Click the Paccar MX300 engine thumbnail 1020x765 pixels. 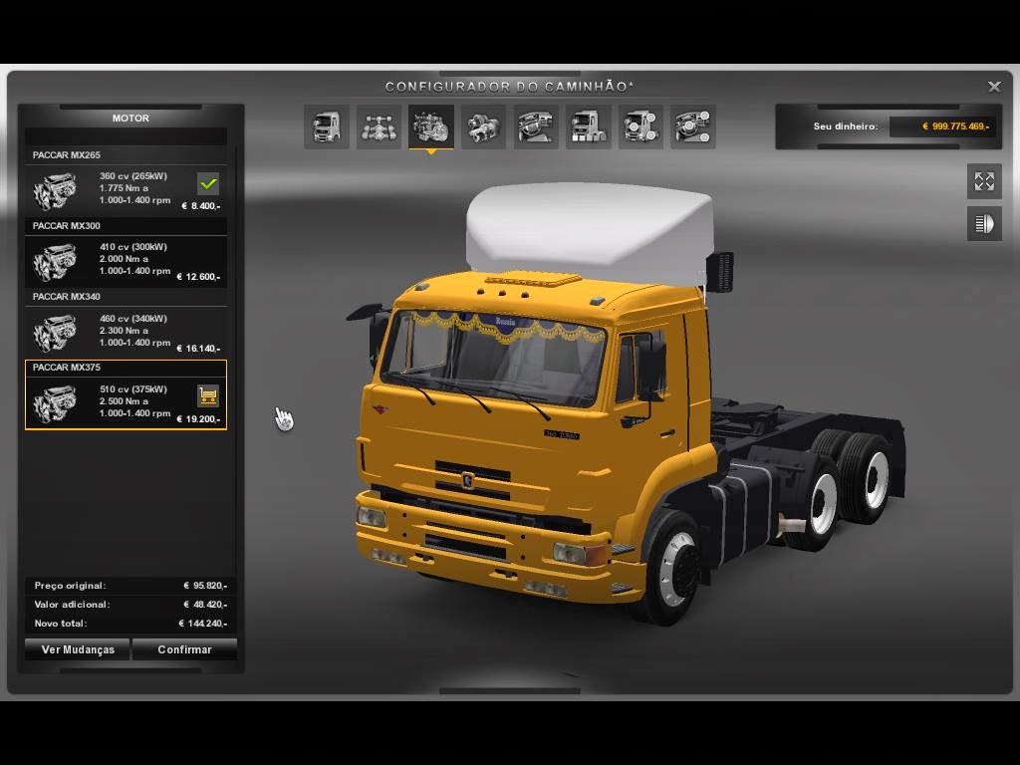(56, 262)
